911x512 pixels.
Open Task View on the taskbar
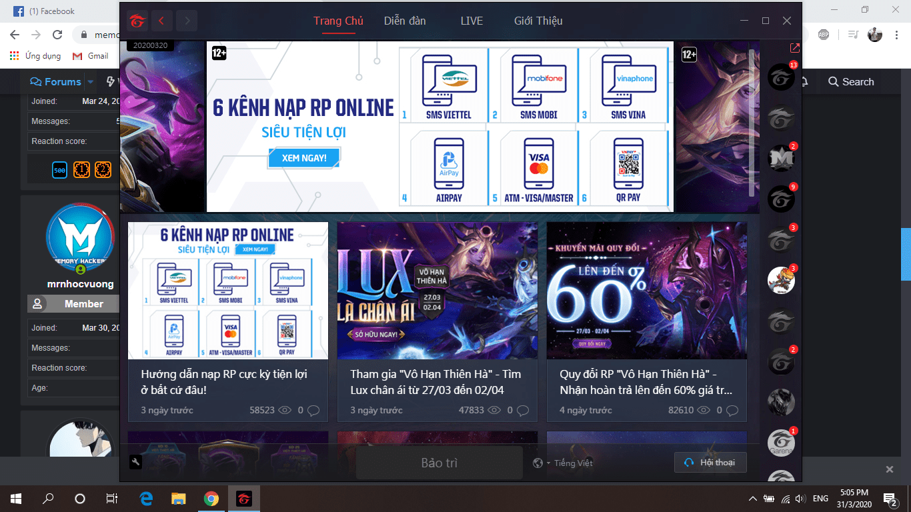(x=112, y=499)
